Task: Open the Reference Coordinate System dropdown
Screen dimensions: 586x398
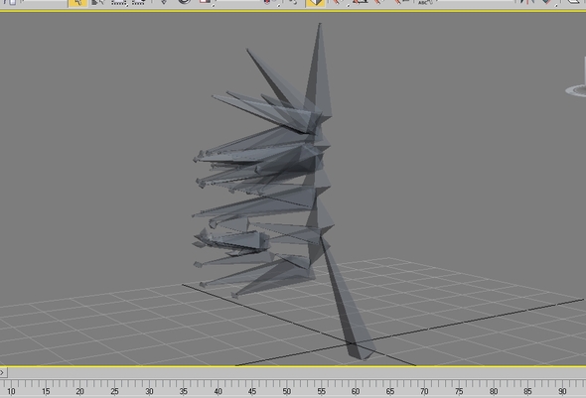Action: pyautogui.click(x=238, y=2)
